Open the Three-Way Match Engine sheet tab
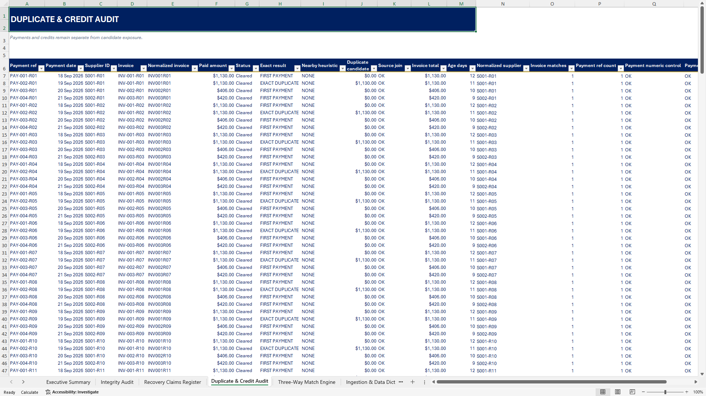The height and width of the screenshot is (396, 706). click(306, 382)
